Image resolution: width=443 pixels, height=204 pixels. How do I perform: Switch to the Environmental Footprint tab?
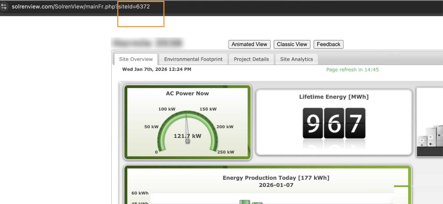pos(193,59)
